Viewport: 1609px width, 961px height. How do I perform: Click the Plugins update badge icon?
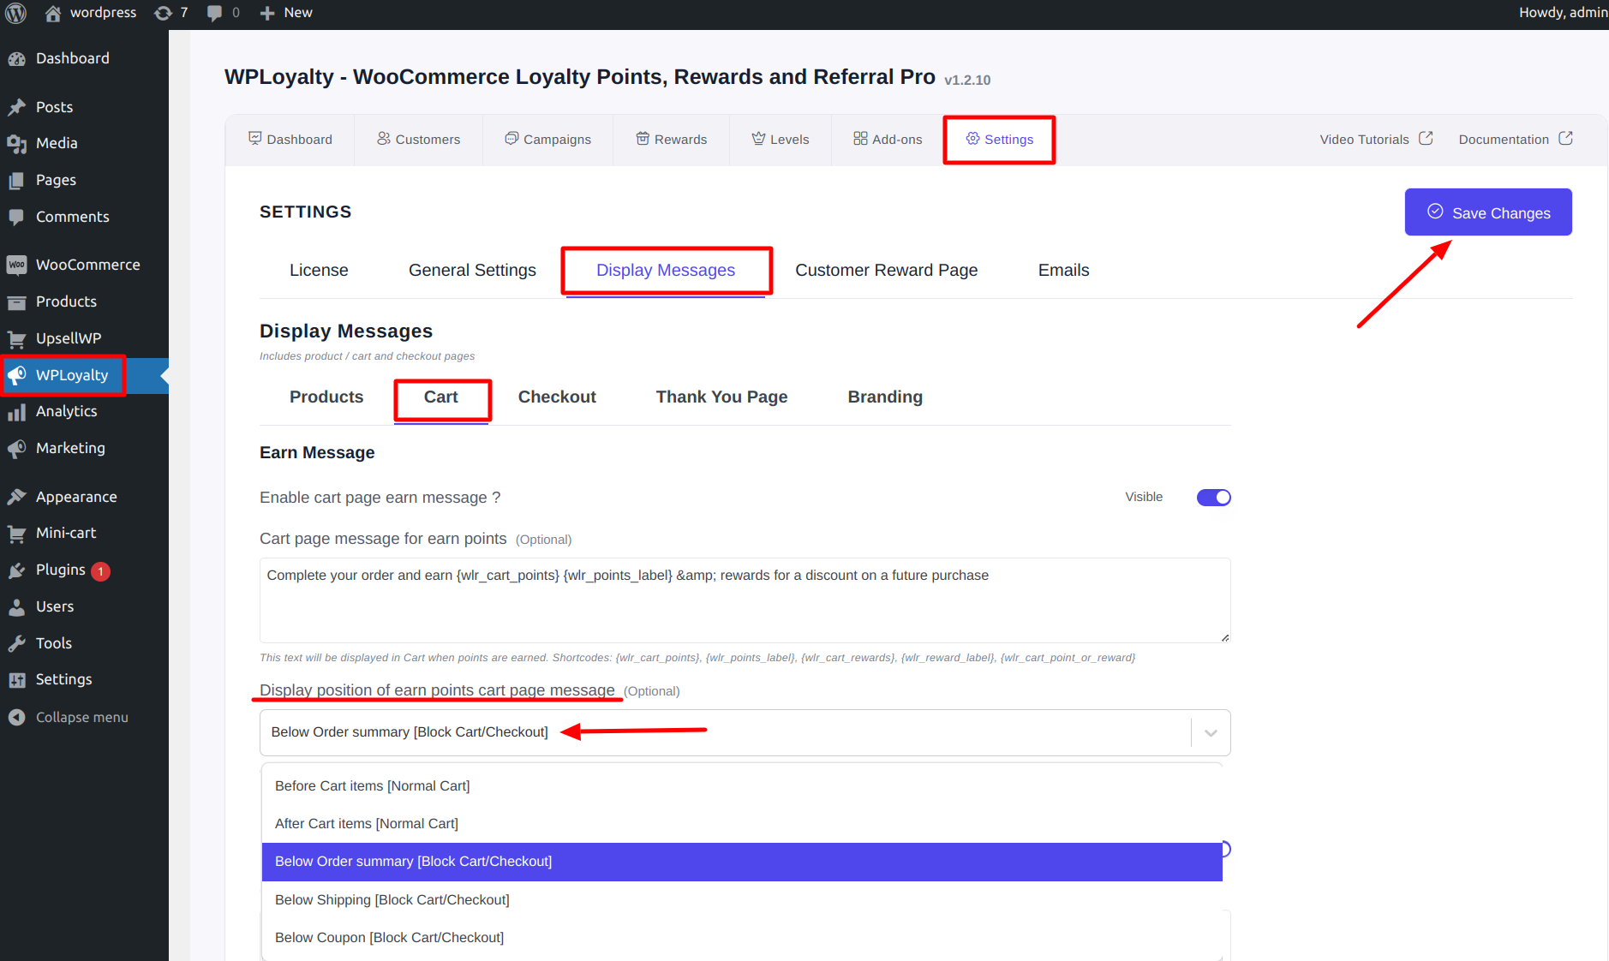pyautogui.click(x=100, y=571)
